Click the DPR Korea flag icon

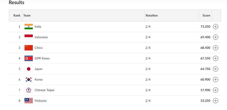click(29, 58)
